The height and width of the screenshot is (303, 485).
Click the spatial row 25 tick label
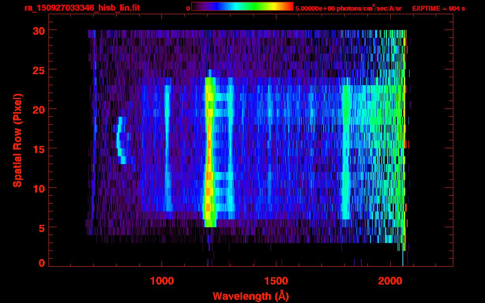point(38,70)
